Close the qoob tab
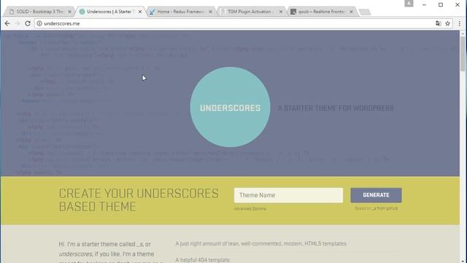467x263 pixels. point(351,12)
